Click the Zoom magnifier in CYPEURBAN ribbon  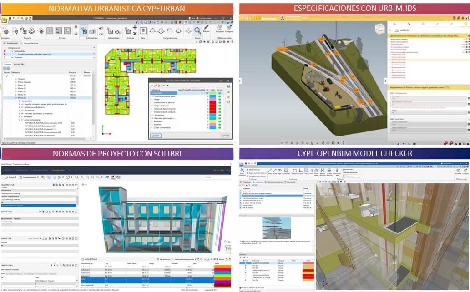197,30
